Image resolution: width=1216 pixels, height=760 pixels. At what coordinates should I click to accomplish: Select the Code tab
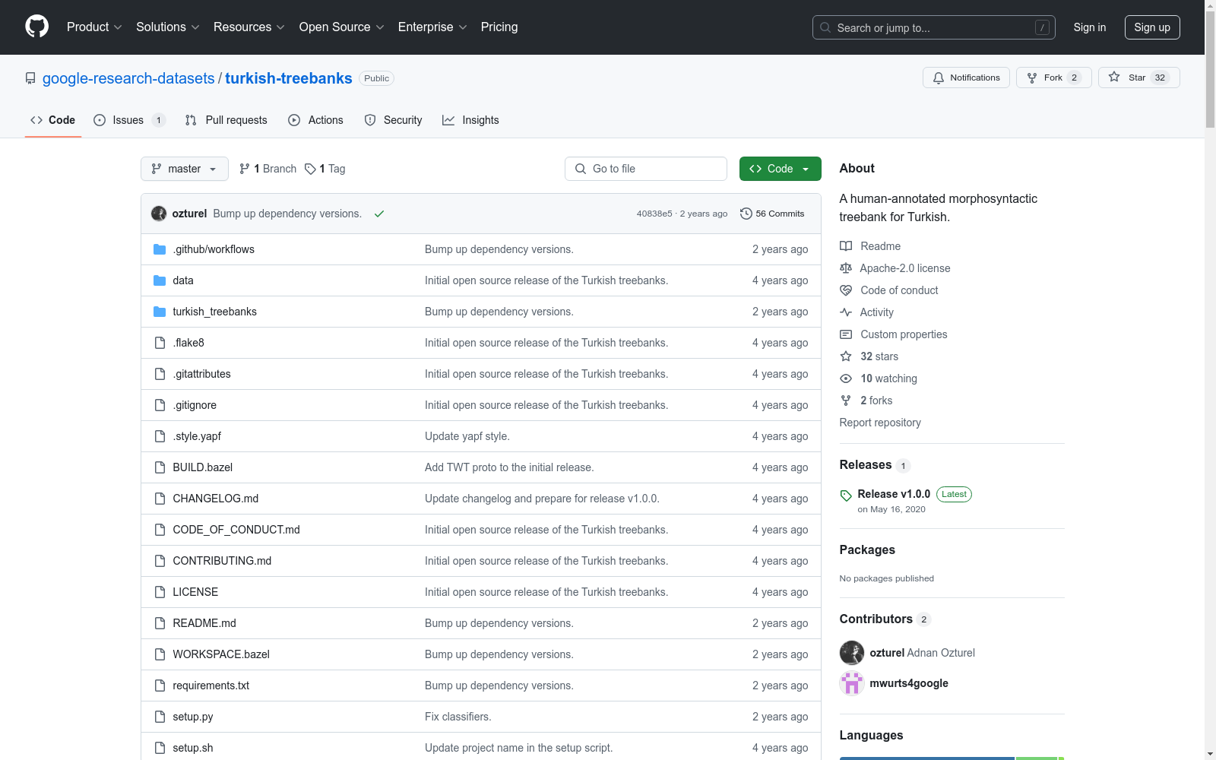53,120
